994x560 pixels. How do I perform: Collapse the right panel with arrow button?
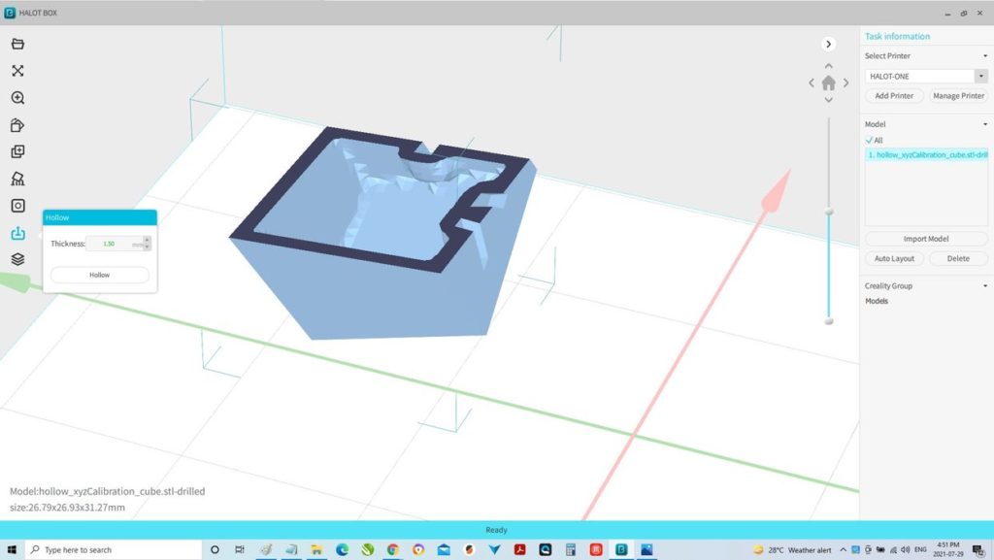click(828, 44)
